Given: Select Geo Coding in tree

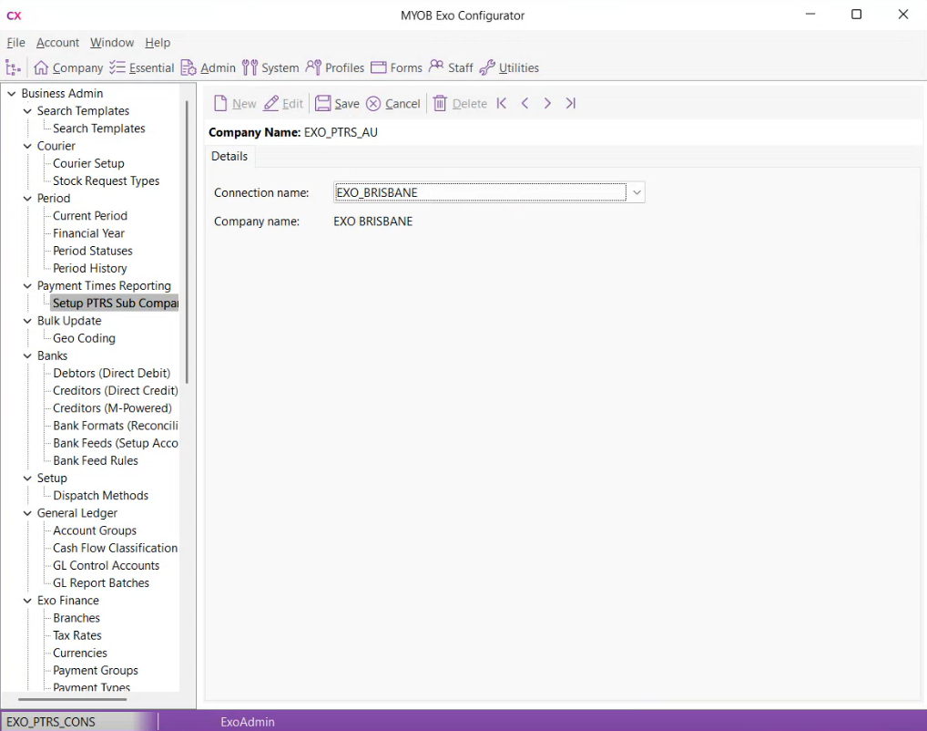Looking at the screenshot, I should [84, 338].
